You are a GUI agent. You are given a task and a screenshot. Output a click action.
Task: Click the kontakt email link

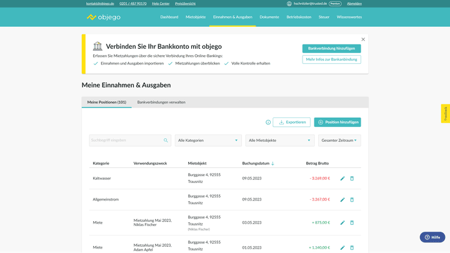pyautogui.click(x=100, y=4)
